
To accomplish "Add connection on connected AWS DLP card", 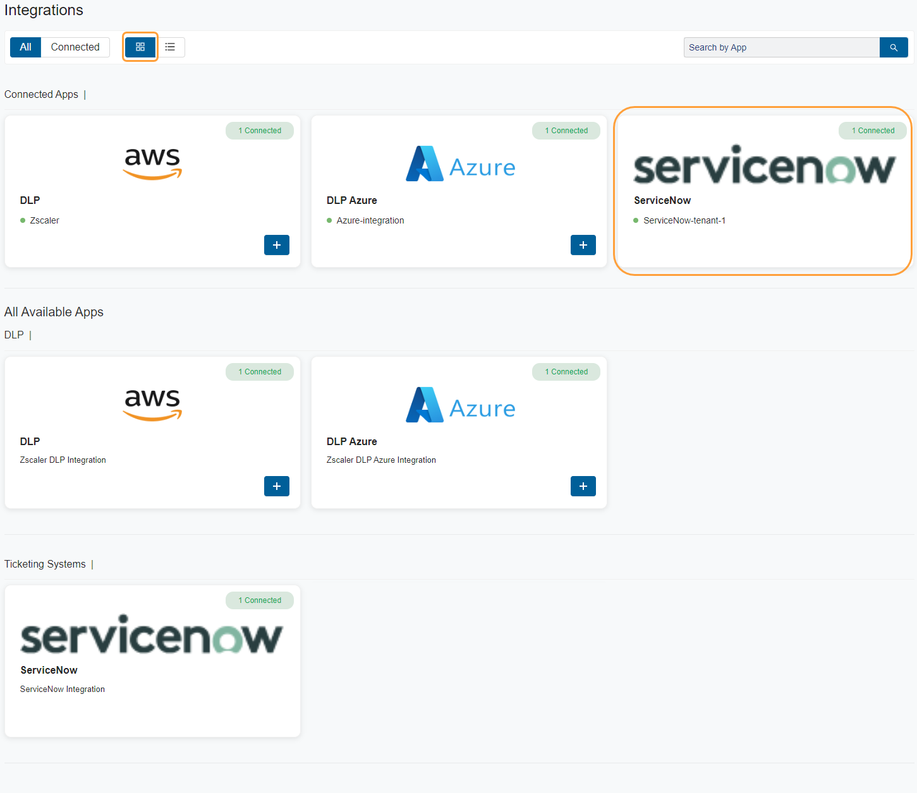I will pos(276,245).
